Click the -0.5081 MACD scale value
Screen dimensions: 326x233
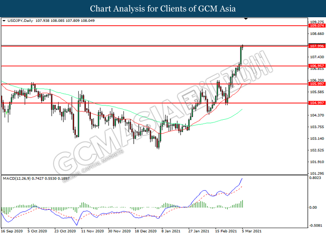click(x=315, y=226)
